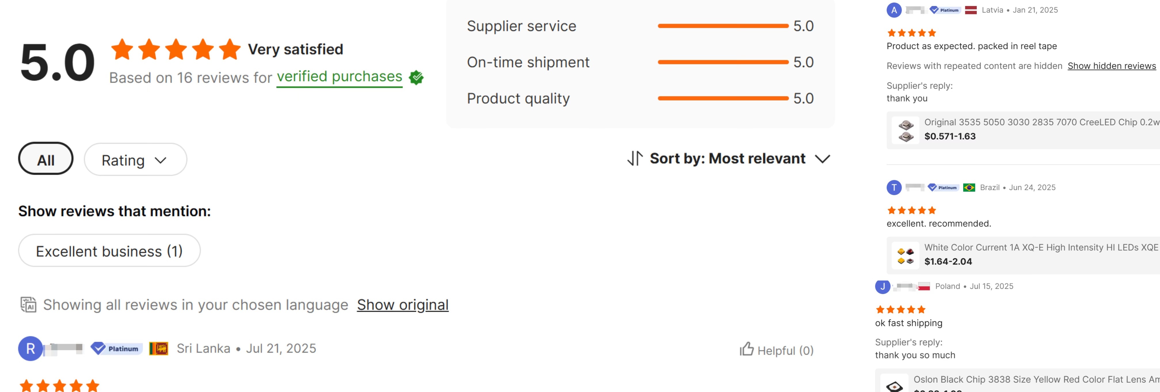
Task: Toggle the Excellent business (1) filter chip
Action: coord(109,251)
